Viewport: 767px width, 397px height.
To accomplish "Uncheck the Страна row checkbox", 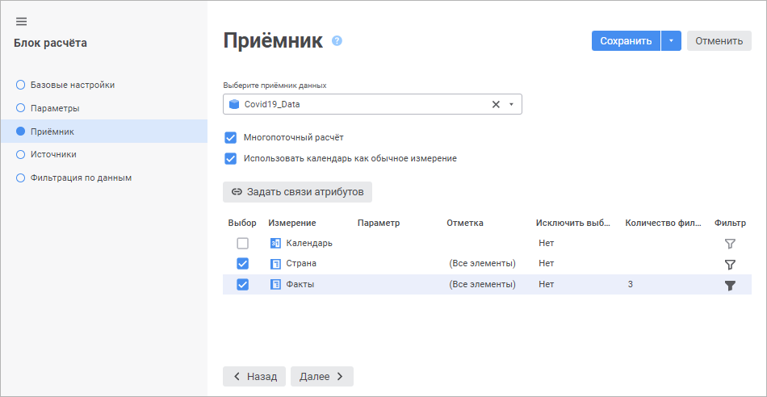I will coord(243,264).
